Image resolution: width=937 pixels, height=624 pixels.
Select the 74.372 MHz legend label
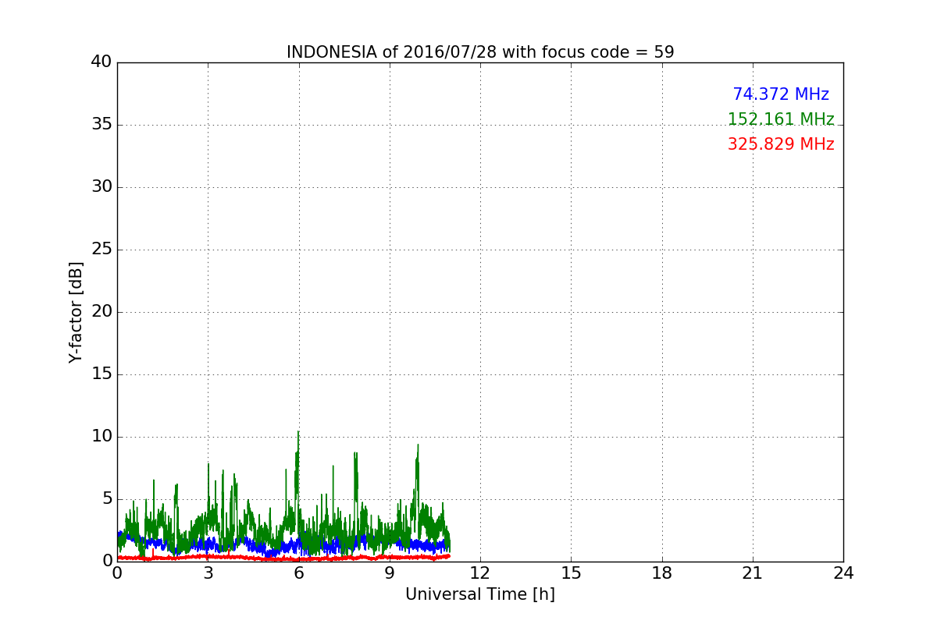point(781,94)
